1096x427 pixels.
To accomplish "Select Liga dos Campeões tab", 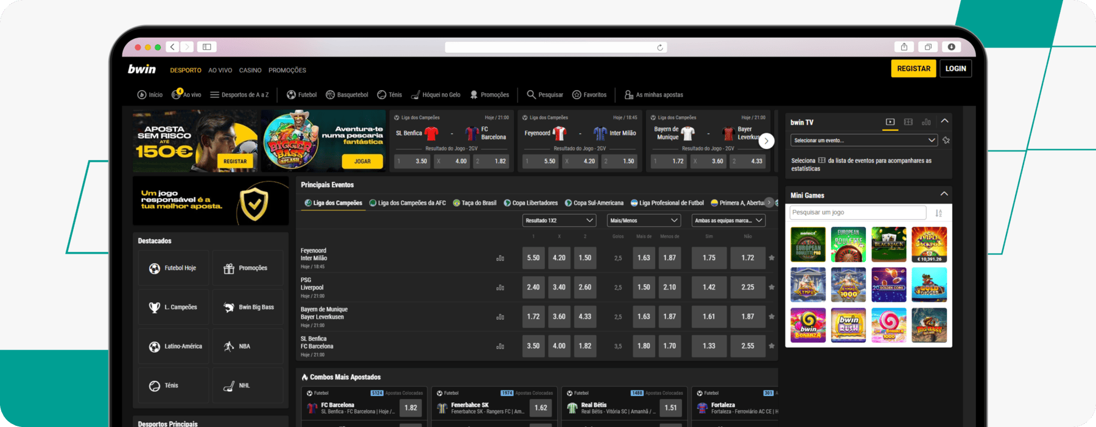I will (334, 203).
